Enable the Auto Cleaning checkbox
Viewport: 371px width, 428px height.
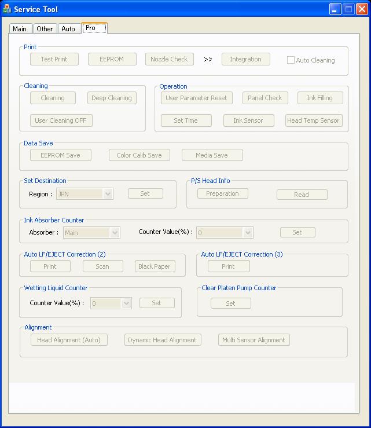tap(291, 60)
